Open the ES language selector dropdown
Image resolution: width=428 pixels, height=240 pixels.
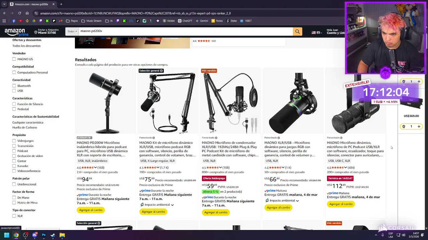(x=317, y=32)
